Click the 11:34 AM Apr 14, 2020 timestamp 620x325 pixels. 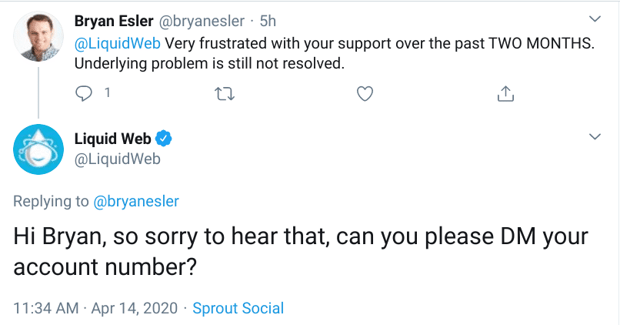click(x=95, y=308)
